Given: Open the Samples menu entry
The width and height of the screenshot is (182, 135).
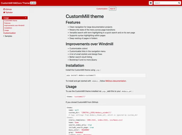Looking at the screenshot, I should pyautogui.click(x=8, y=36).
